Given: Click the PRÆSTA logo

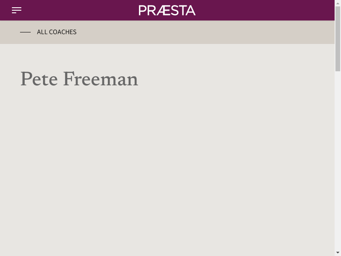Looking at the screenshot, I should [167, 10].
